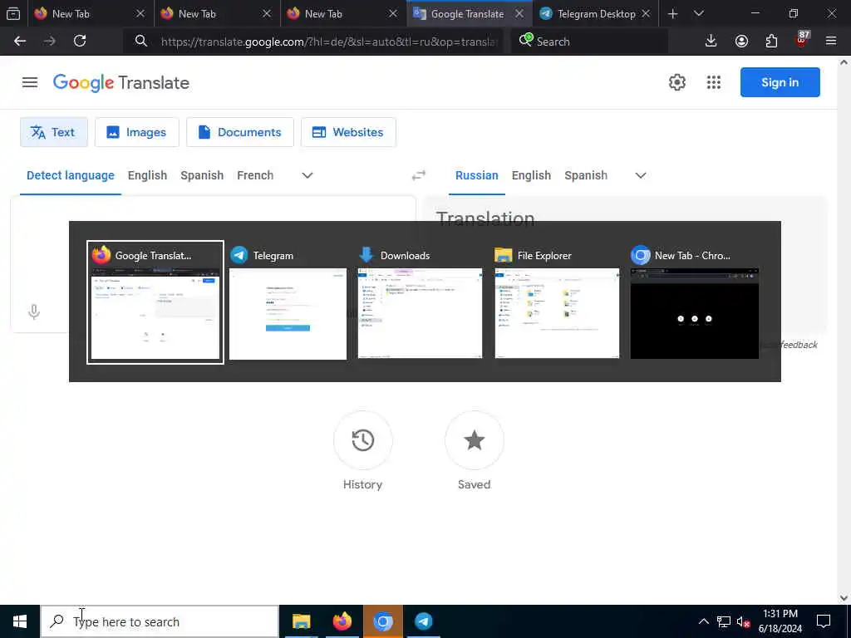
Task: Open Saved translations star
Action: (x=474, y=440)
